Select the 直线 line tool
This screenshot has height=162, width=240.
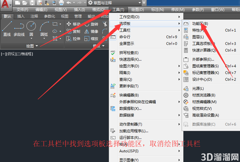tap(7, 29)
